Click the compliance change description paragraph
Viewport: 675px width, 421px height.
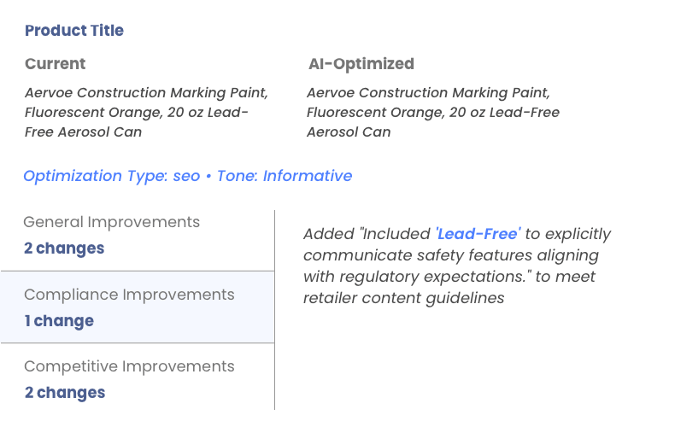[x=457, y=265]
